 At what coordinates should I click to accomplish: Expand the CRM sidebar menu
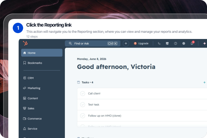point(42,78)
